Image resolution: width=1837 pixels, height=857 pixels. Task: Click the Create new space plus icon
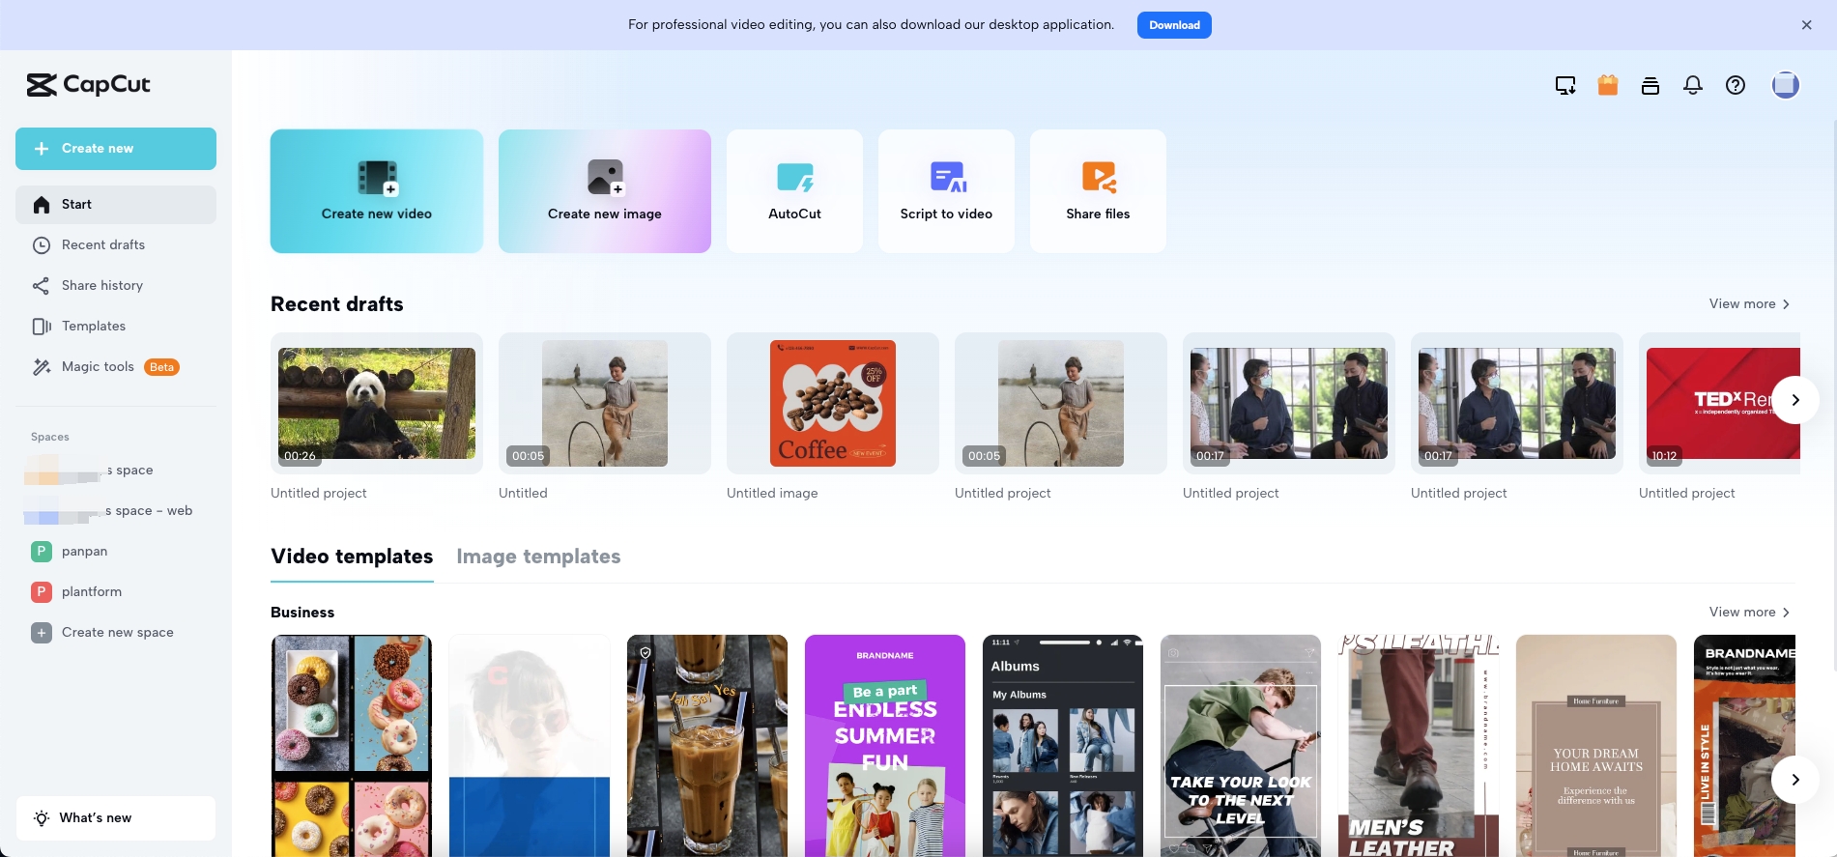[x=42, y=633]
